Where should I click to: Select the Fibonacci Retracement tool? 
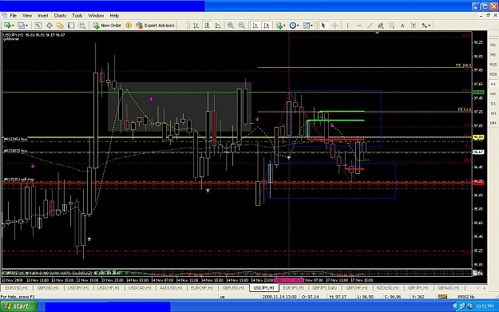(x=392, y=26)
